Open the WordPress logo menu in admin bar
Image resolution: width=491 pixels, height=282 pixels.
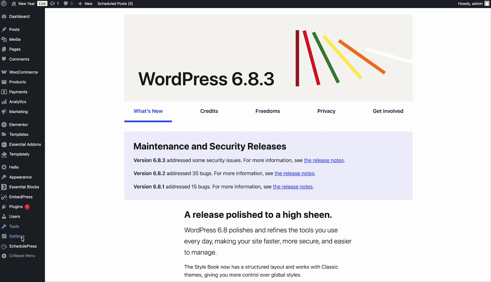point(4,3)
